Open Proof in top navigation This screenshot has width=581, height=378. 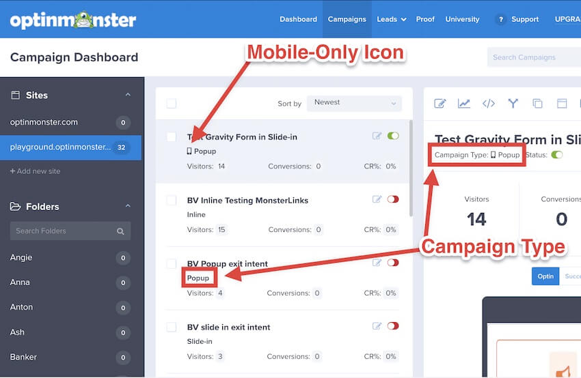[425, 19]
